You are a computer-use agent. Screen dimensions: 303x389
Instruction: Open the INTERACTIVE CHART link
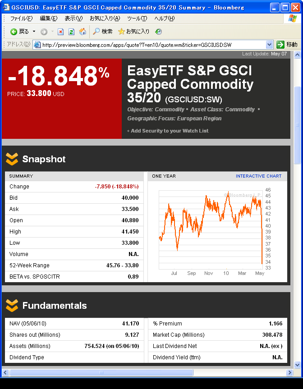coord(258,176)
